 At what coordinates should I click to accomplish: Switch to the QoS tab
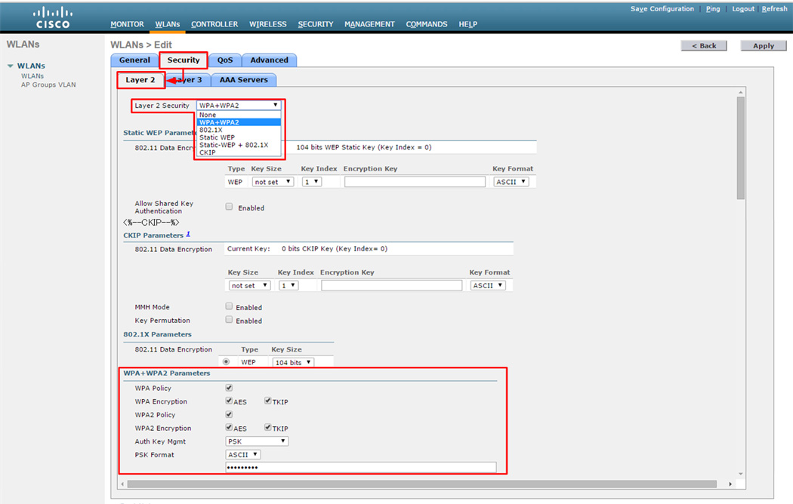tap(225, 60)
